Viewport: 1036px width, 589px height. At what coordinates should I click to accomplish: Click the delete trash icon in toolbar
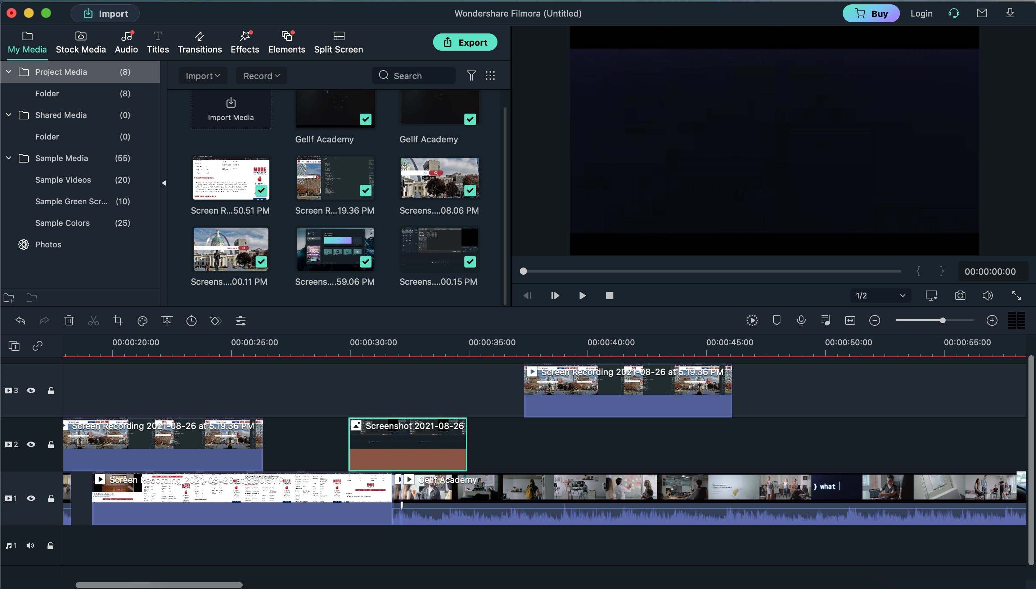coord(69,321)
